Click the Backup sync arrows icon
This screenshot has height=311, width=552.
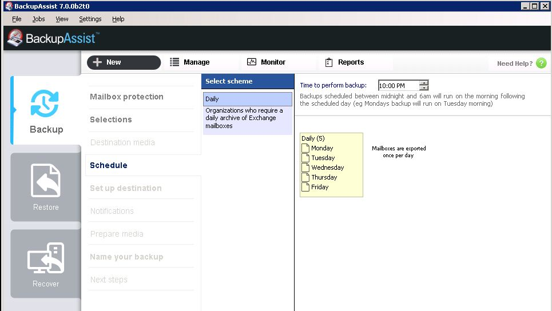[46, 104]
